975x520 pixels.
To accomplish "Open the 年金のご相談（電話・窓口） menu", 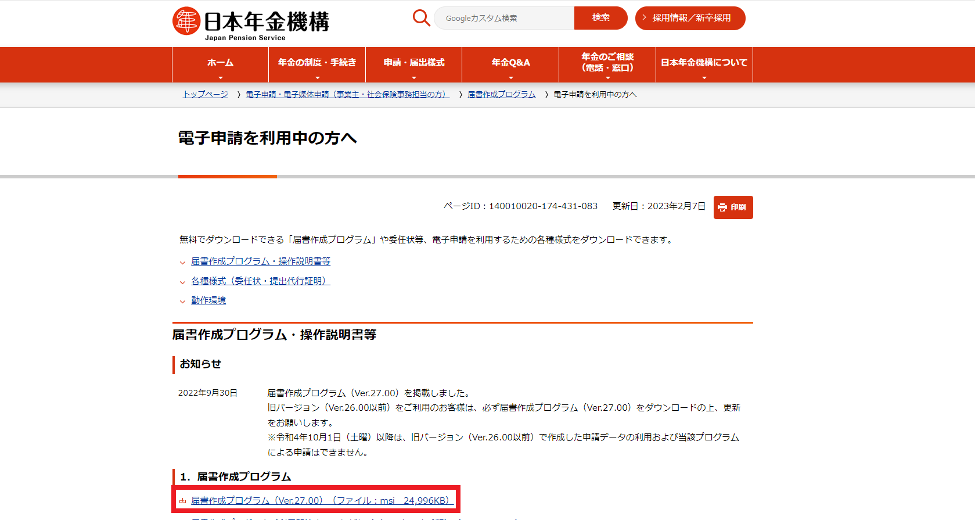I will [607, 64].
